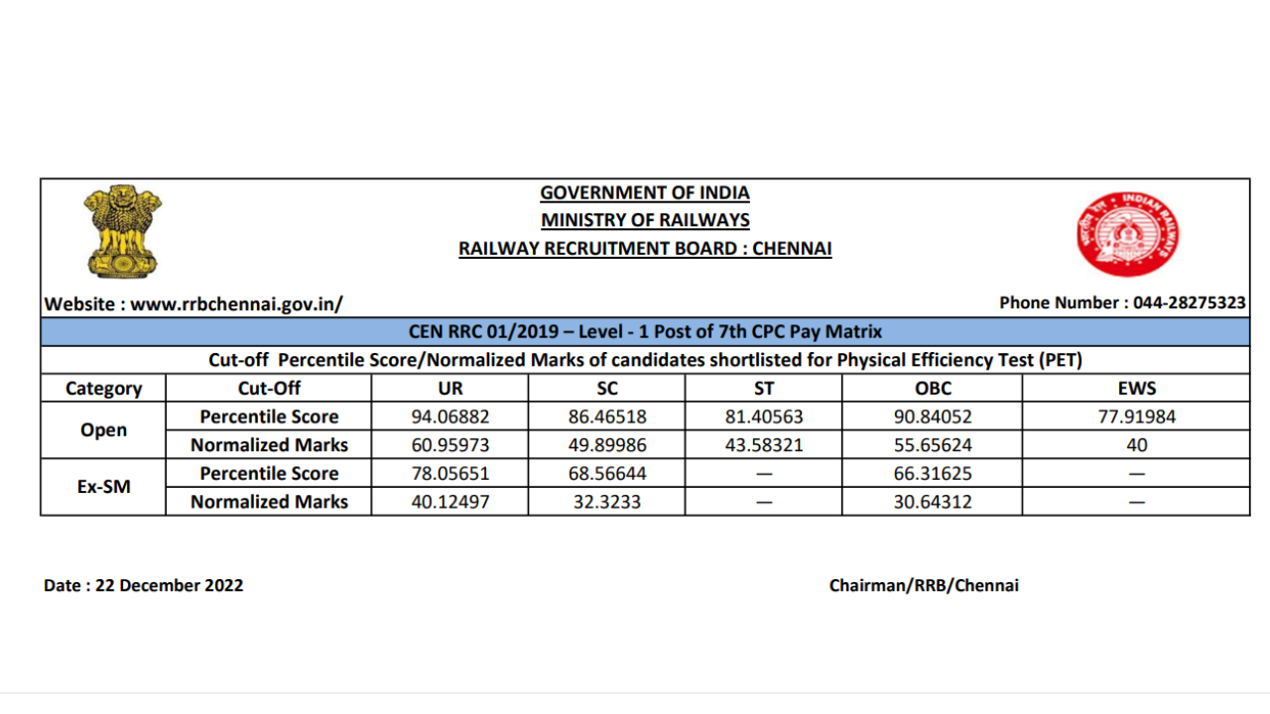The width and height of the screenshot is (1270, 714).
Task: Select UR percentile value 94.06882
Action: pos(449,416)
